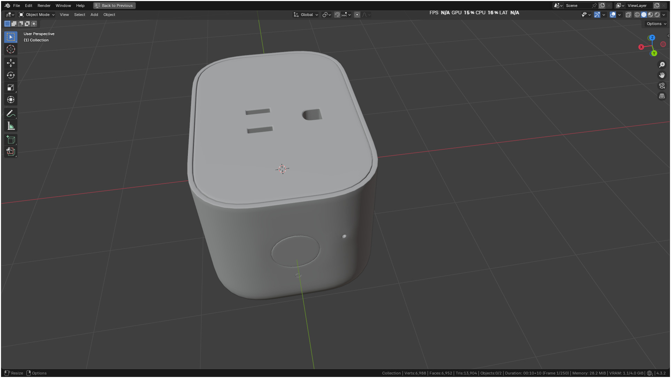Open object visibility and selectability dropdown

[586, 15]
